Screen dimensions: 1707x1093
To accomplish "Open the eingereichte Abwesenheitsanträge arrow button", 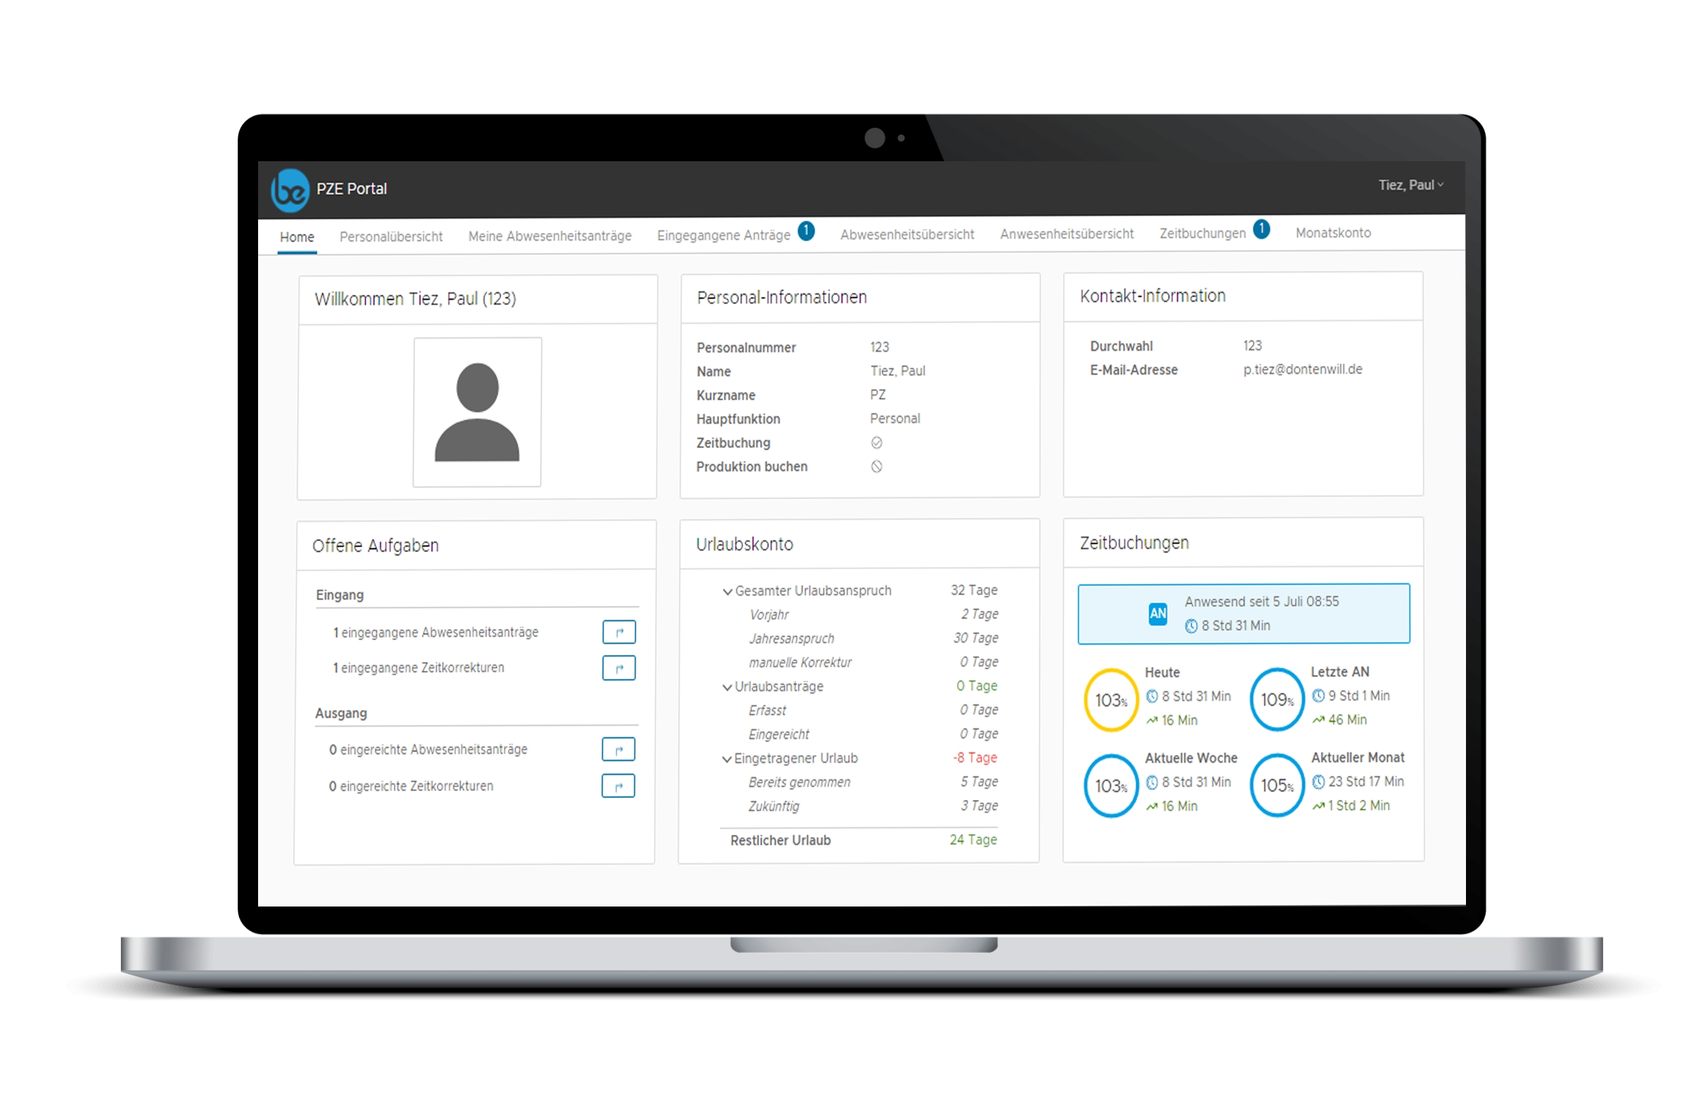I will click(619, 749).
